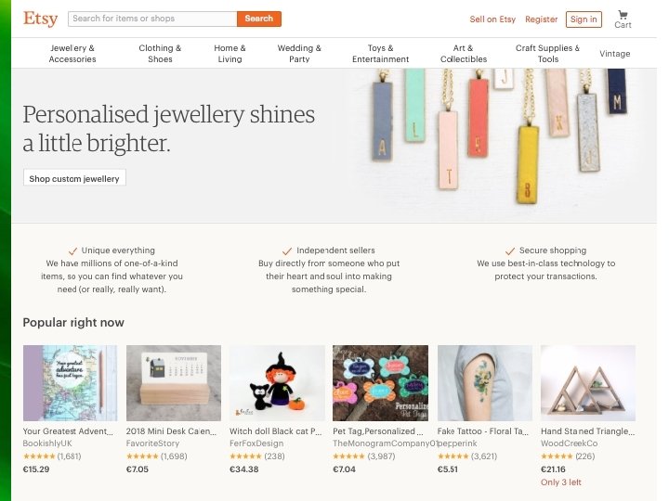
Task: Open Jewellery & Accessories category menu
Action: point(72,53)
